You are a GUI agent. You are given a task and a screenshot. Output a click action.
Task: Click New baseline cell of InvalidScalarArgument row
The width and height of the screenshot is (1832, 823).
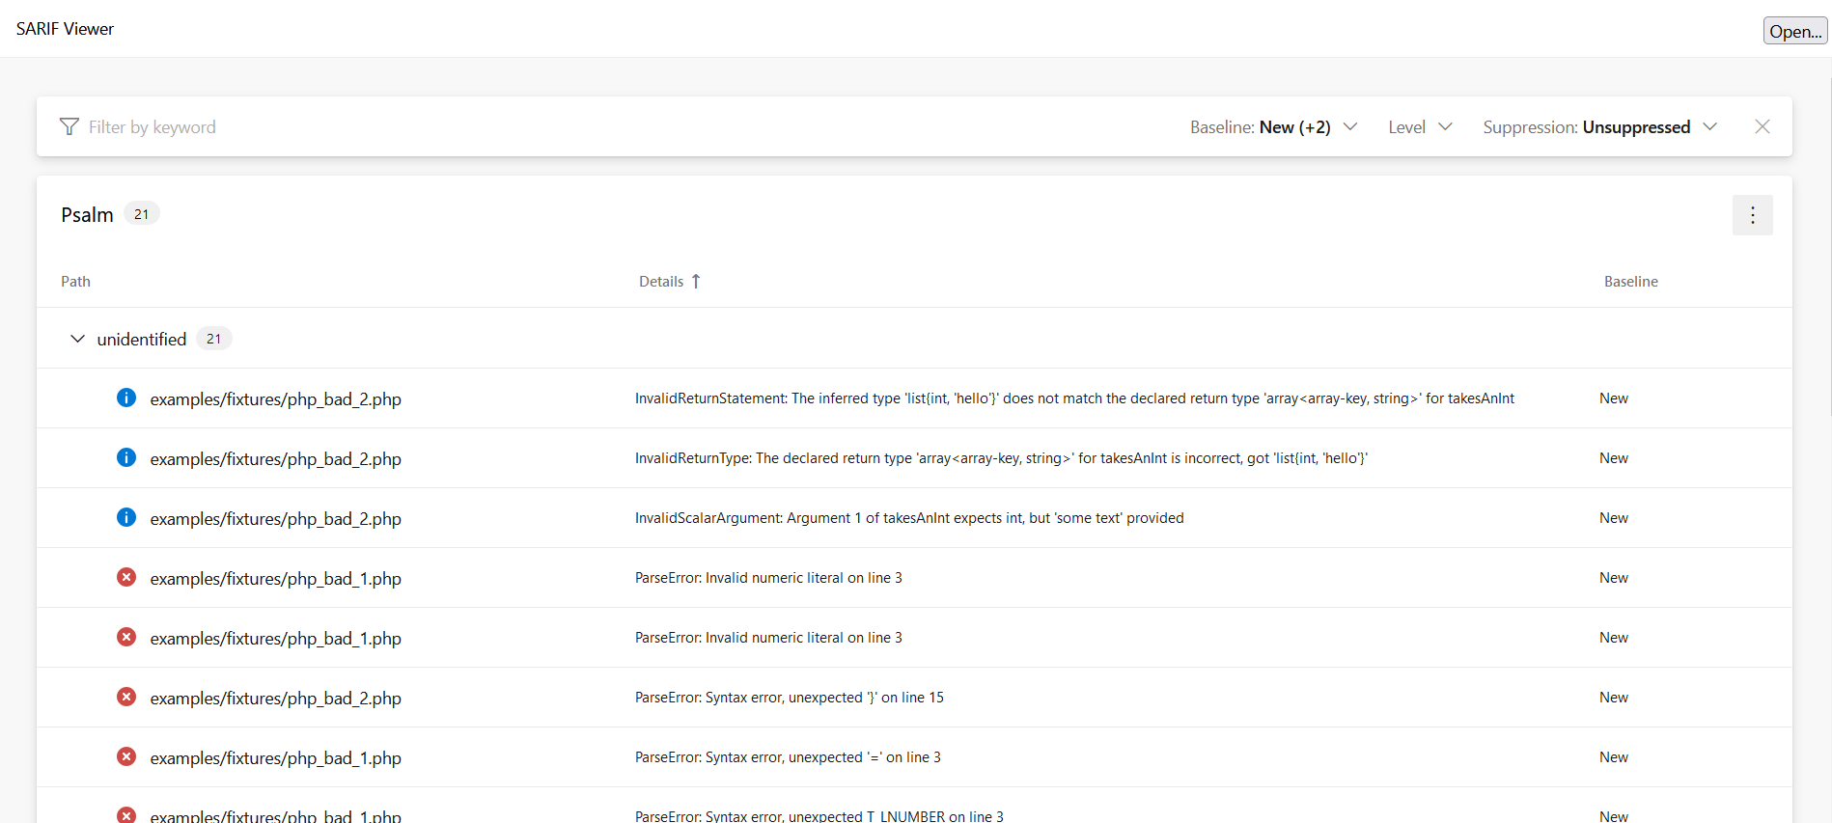1614,518
